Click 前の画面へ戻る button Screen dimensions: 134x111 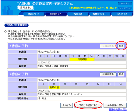tap(115, 105)
